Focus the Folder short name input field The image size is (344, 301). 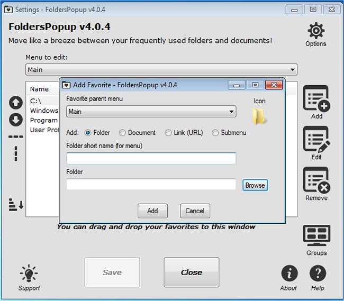click(x=151, y=158)
